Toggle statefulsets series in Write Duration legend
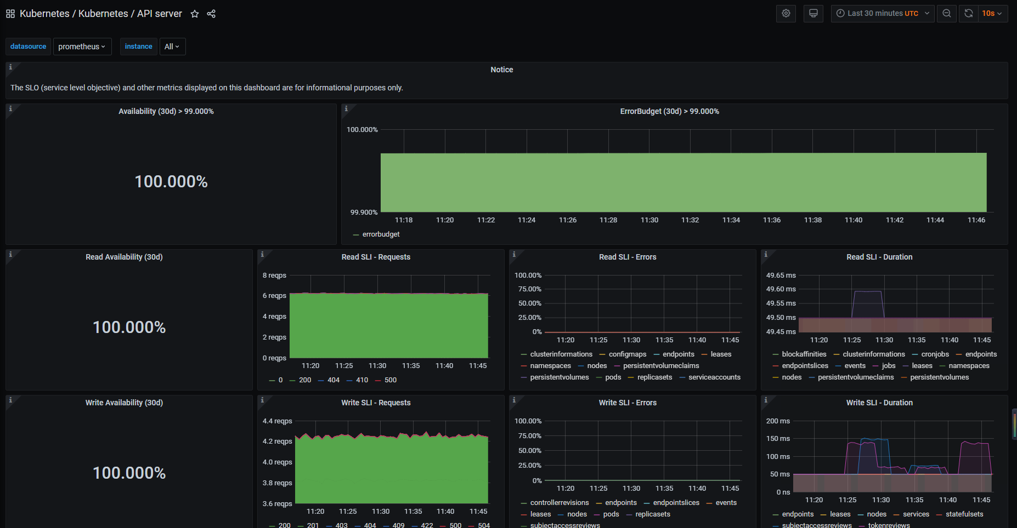 pos(964,514)
